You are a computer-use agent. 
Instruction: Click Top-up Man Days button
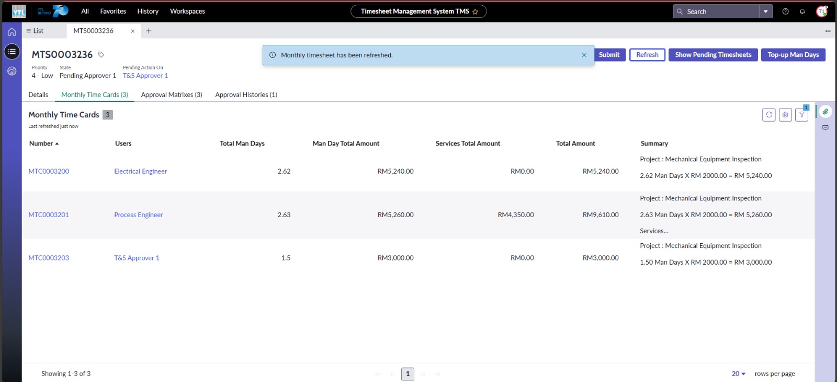point(793,55)
